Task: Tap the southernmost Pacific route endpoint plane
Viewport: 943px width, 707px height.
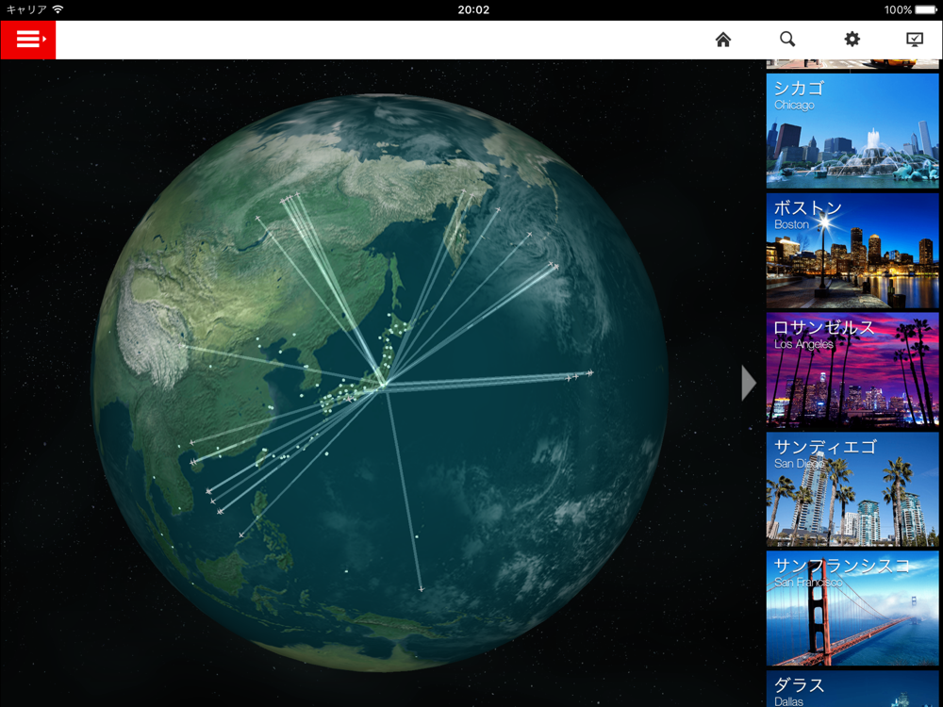Action: click(421, 589)
